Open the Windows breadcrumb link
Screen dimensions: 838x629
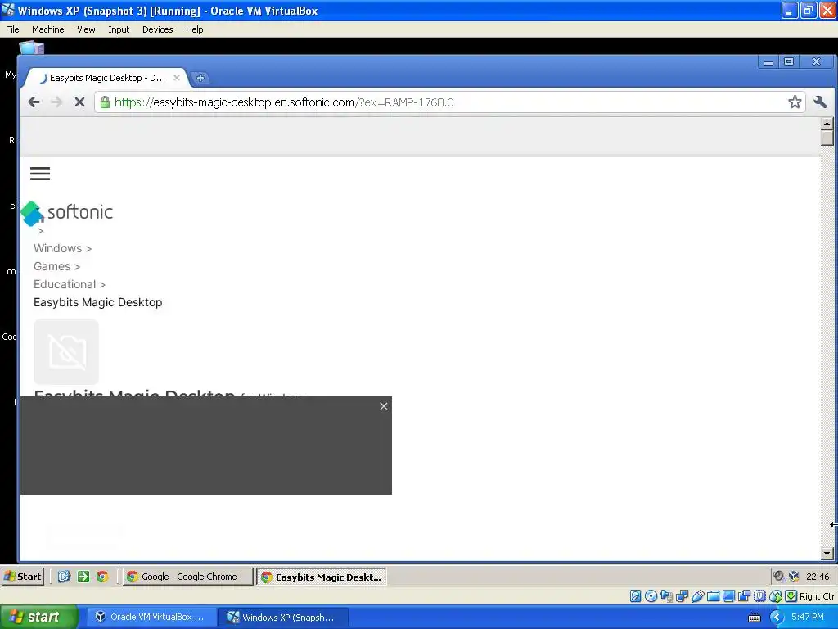(58, 248)
